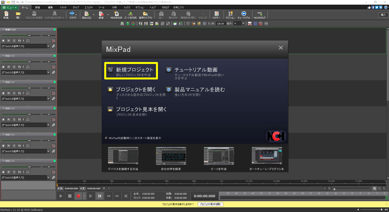Image resolution: width=389 pixels, height=212 pixels.
Task: Click the オプション wrench icon in the toolbar
Action: tap(230, 15)
